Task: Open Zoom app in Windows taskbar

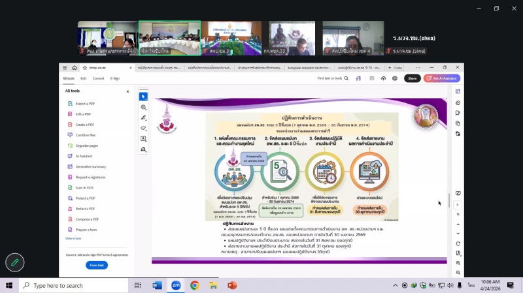Action: click(x=175, y=285)
